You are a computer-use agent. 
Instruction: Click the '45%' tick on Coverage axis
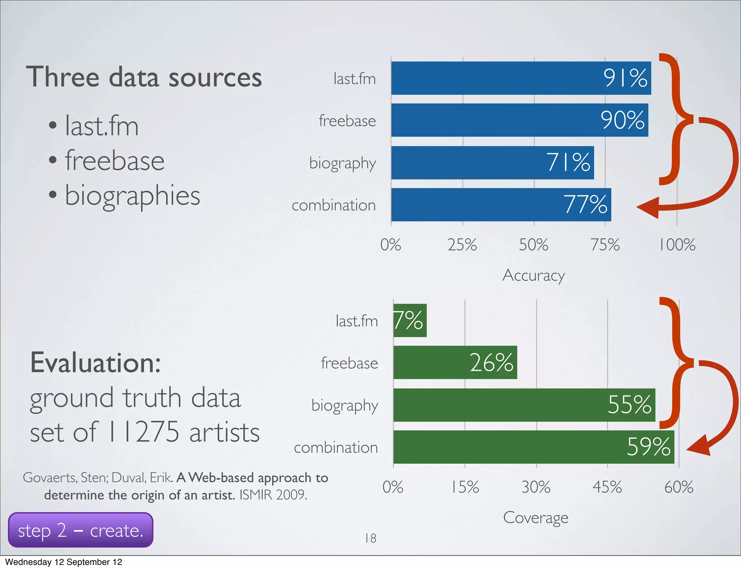607,487
